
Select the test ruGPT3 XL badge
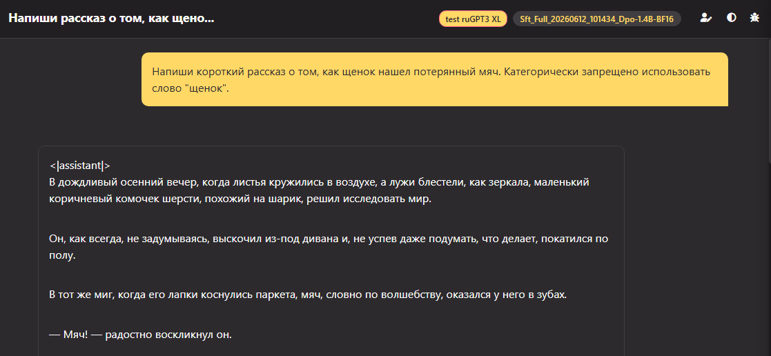[473, 19]
